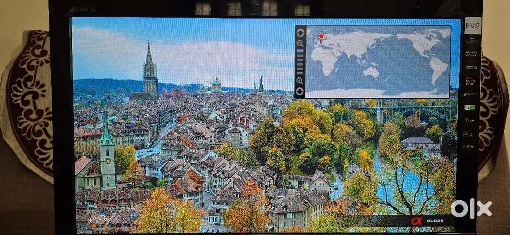Click the down arrow on map panel
The height and width of the screenshot is (235, 510).
click(x=300, y=92)
